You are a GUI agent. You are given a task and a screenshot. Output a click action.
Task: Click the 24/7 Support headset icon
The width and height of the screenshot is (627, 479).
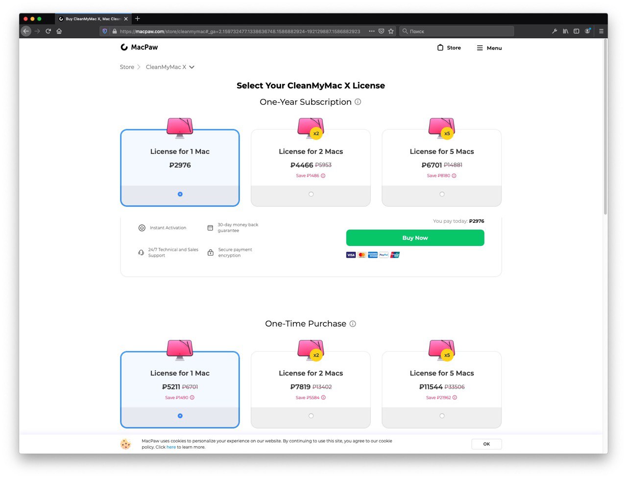coord(141,253)
